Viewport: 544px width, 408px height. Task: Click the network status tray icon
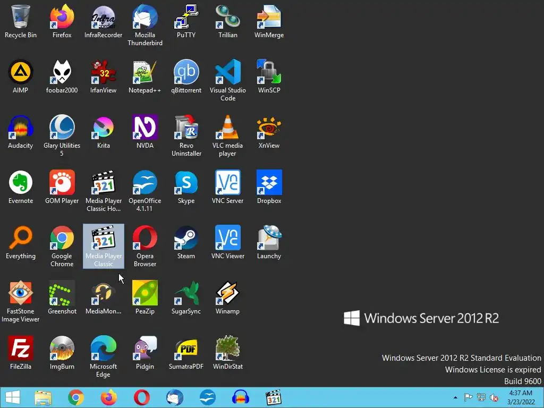481,397
